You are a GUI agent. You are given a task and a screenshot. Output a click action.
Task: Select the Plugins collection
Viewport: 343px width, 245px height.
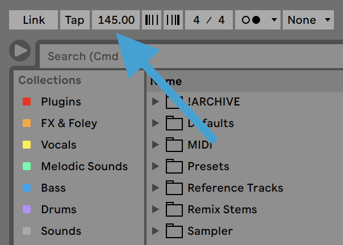[x=61, y=102]
